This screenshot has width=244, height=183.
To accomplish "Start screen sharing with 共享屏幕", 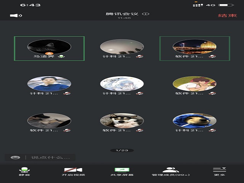I will tap(122, 171).
